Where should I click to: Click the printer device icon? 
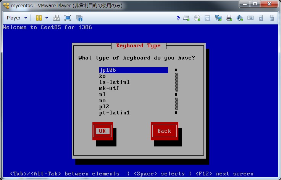[x=229, y=18]
